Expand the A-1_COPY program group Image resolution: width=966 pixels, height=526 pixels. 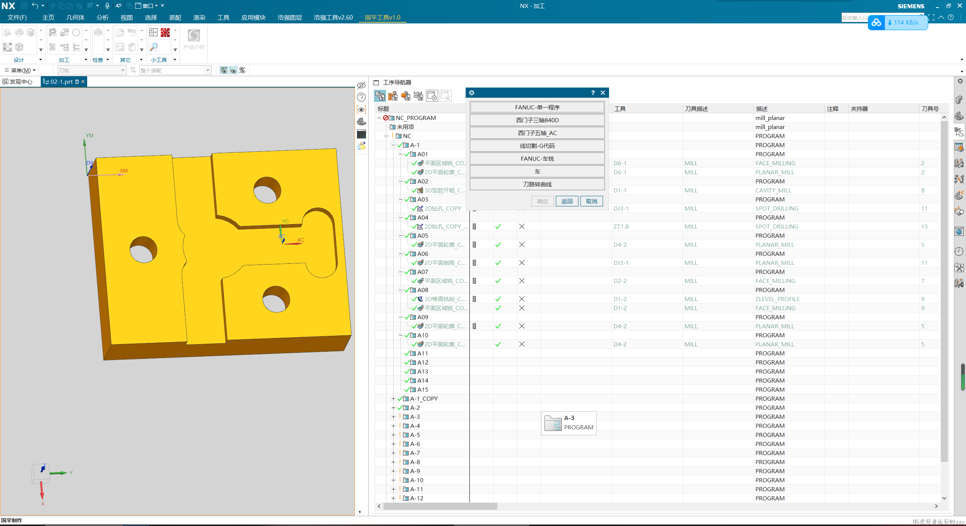tap(393, 399)
